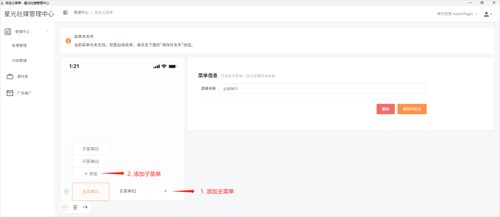This screenshot has height=217, width=500.
Task: Restore down the application window
Action: [x=482, y=3]
